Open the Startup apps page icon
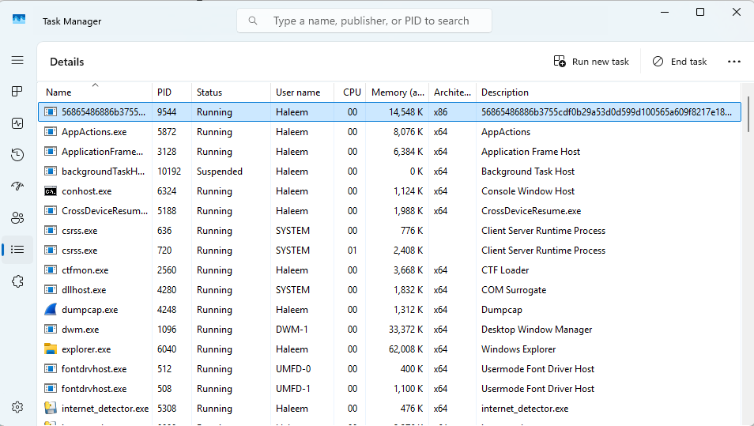Viewport: 754px width, 426px height. (17, 186)
